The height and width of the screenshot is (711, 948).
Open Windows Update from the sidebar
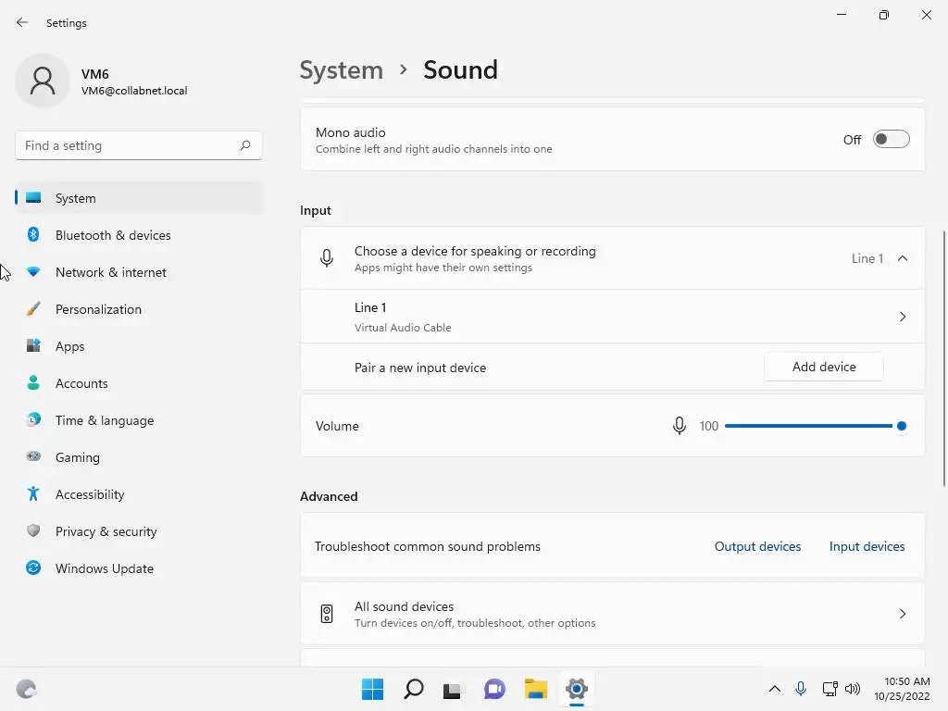104,568
